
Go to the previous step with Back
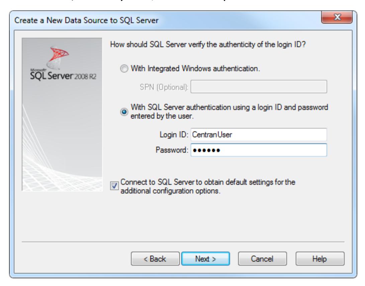click(155, 259)
